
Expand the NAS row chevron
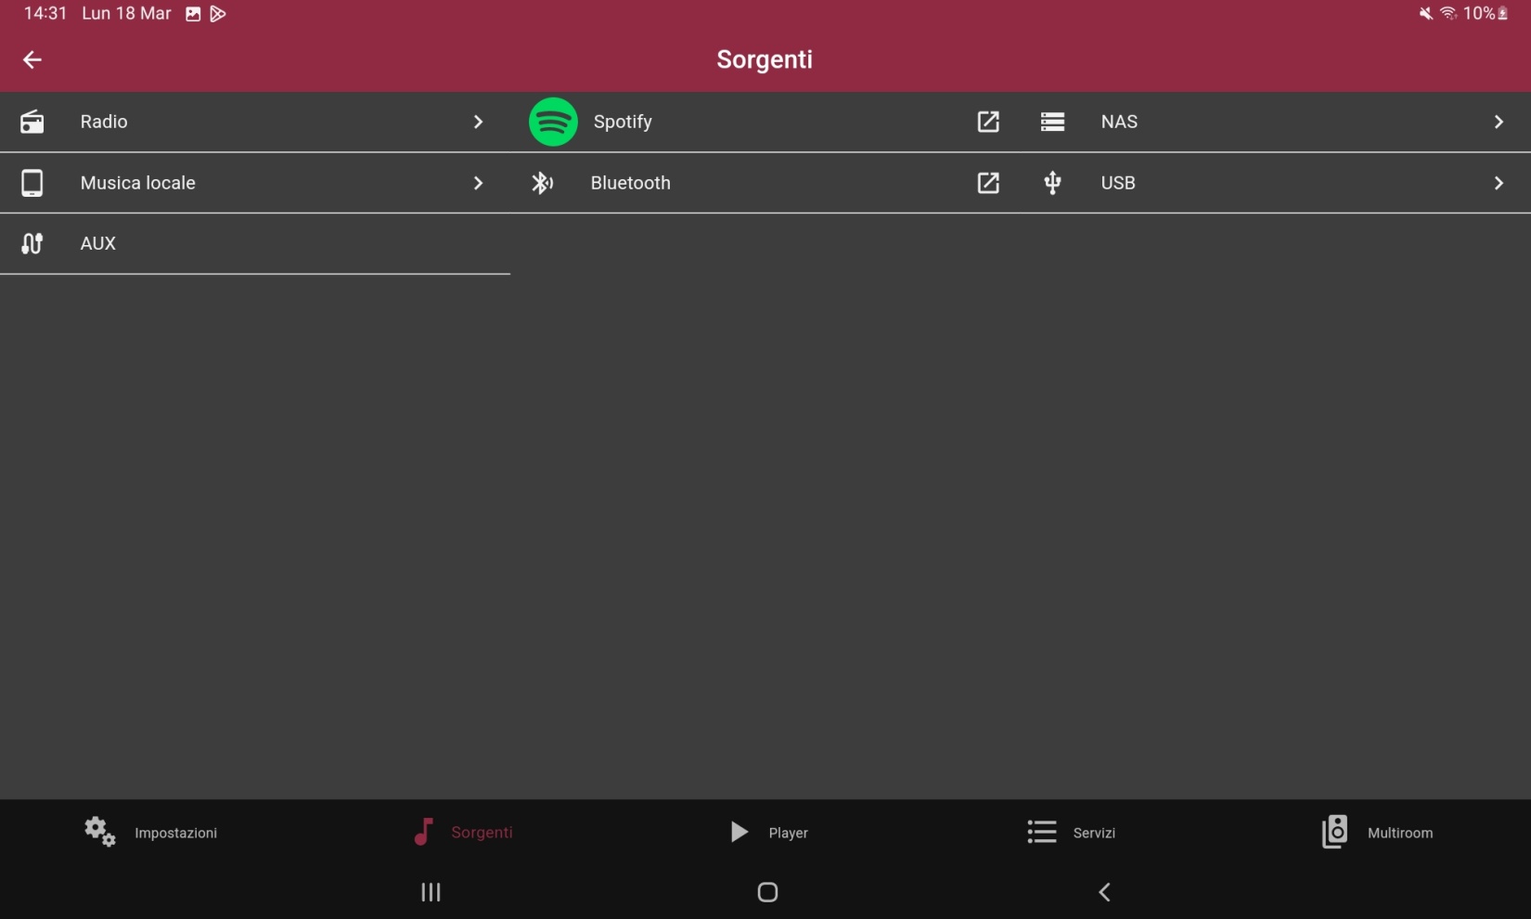pos(1498,122)
